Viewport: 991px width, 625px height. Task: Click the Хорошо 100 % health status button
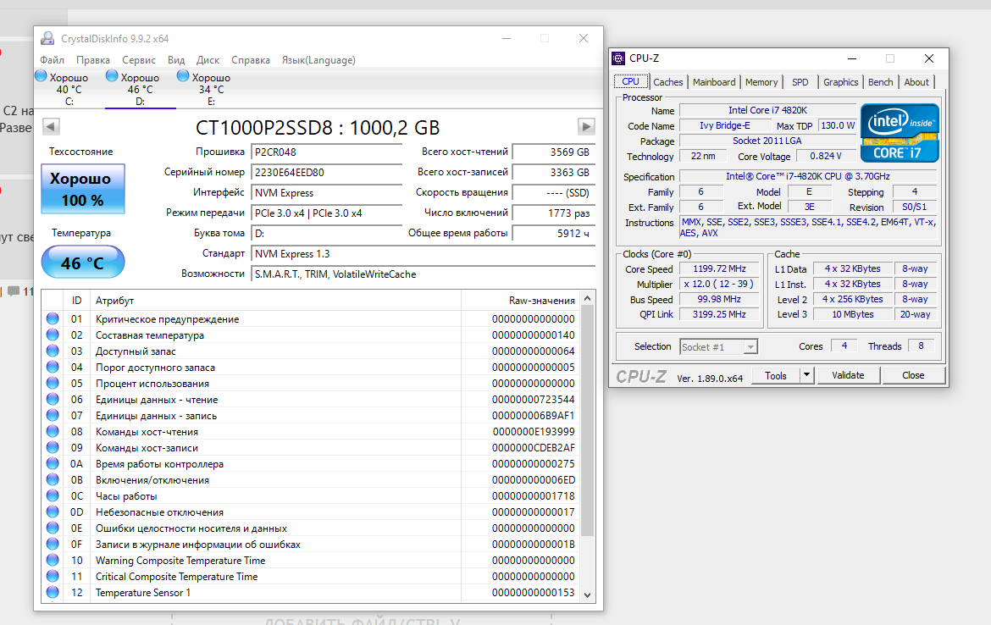pos(83,189)
